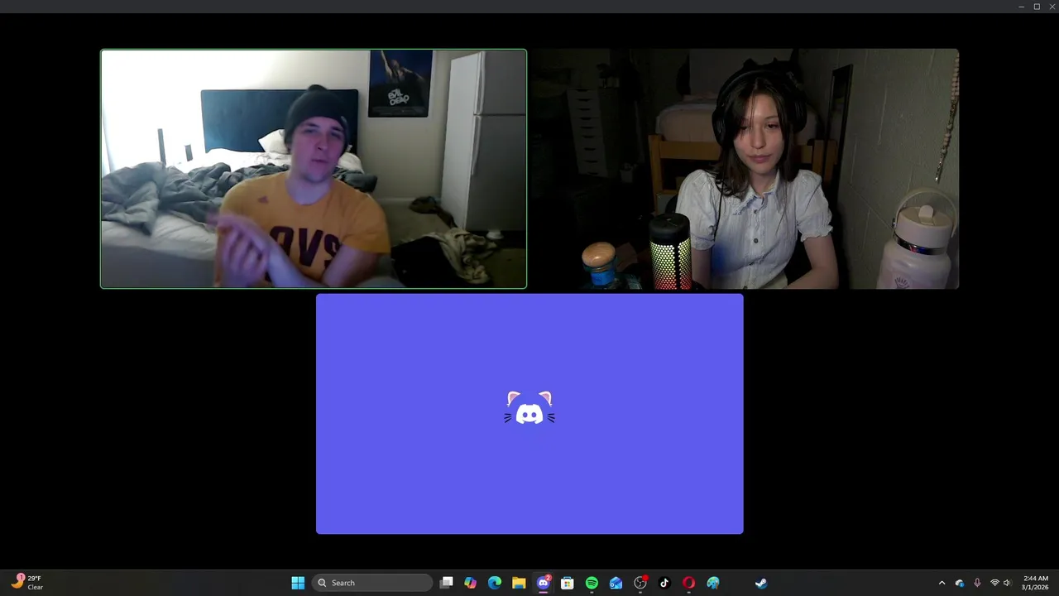Open Spotify from the taskbar

592,583
